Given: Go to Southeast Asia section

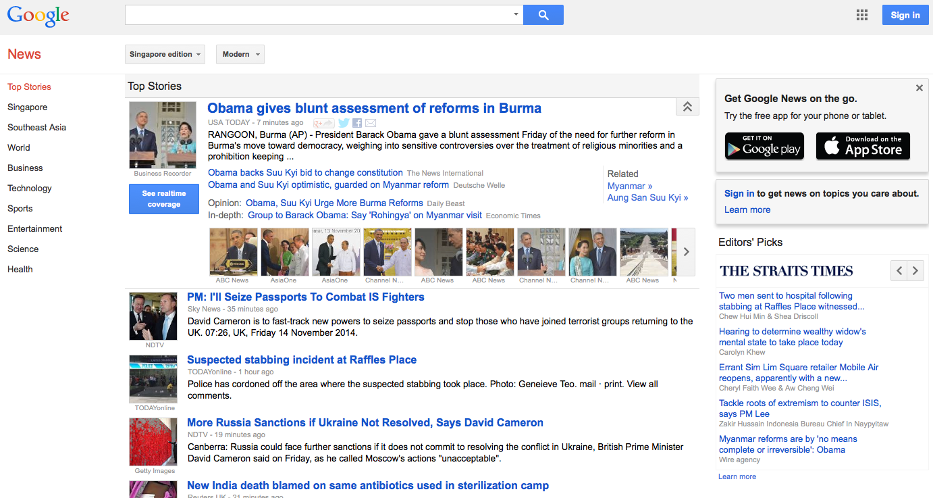Looking at the screenshot, I should 36,127.
